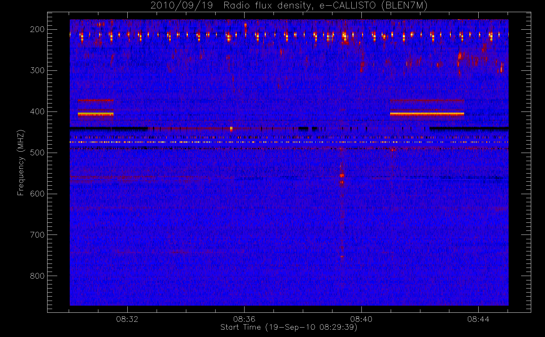Click the bright 400 MHz band near 08:42
The width and height of the screenshot is (545, 337).
point(427,114)
